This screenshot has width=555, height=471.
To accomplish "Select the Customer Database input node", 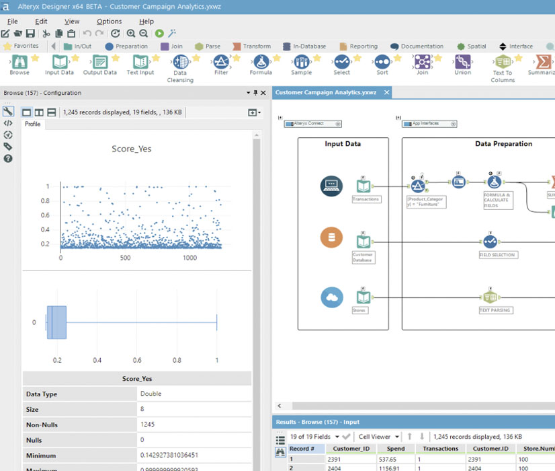I will (x=364, y=242).
